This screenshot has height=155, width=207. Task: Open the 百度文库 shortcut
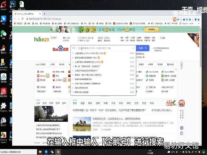(151, 87)
